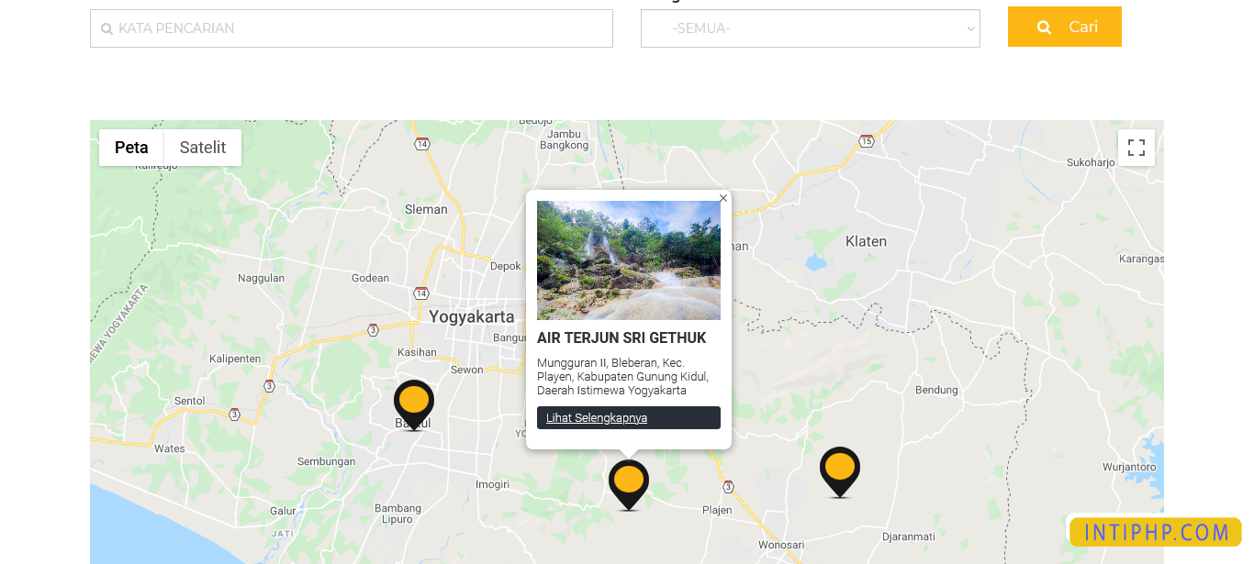Click the chevron on the -SEMUA- selector
This screenshot has height=564, width=1254.
click(970, 28)
